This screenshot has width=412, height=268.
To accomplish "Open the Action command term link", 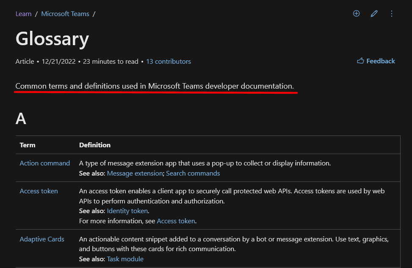I will (44, 163).
